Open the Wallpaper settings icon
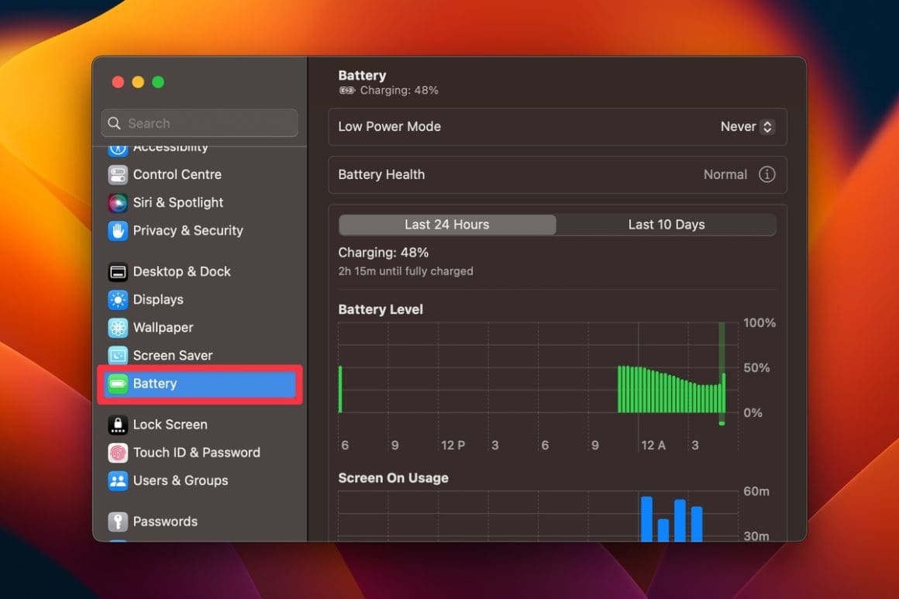 click(x=118, y=327)
